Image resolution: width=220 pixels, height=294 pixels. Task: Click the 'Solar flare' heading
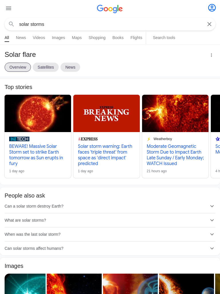click(x=20, y=55)
